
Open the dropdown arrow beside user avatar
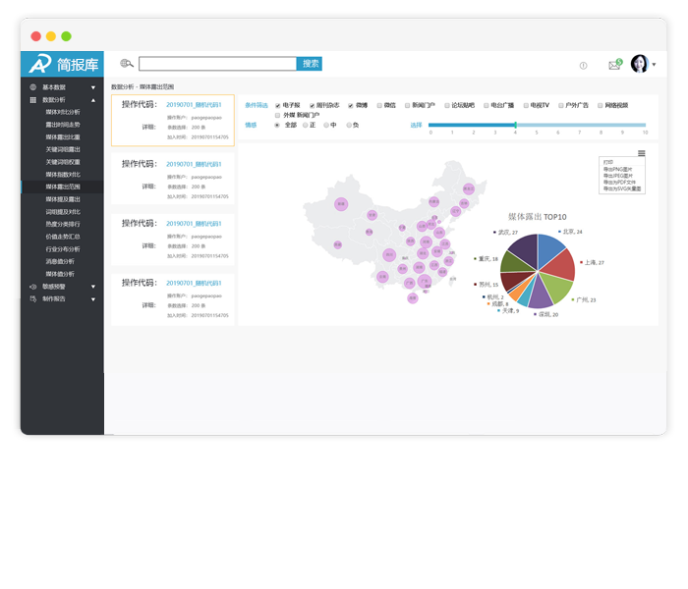654,65
